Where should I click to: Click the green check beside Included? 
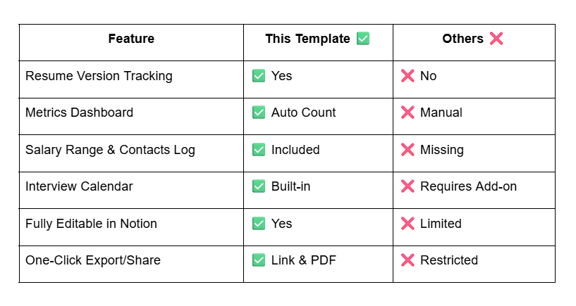259,150
